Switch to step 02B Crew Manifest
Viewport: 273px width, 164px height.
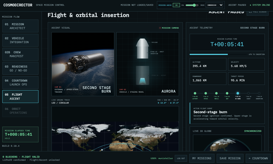coord(20,54)
